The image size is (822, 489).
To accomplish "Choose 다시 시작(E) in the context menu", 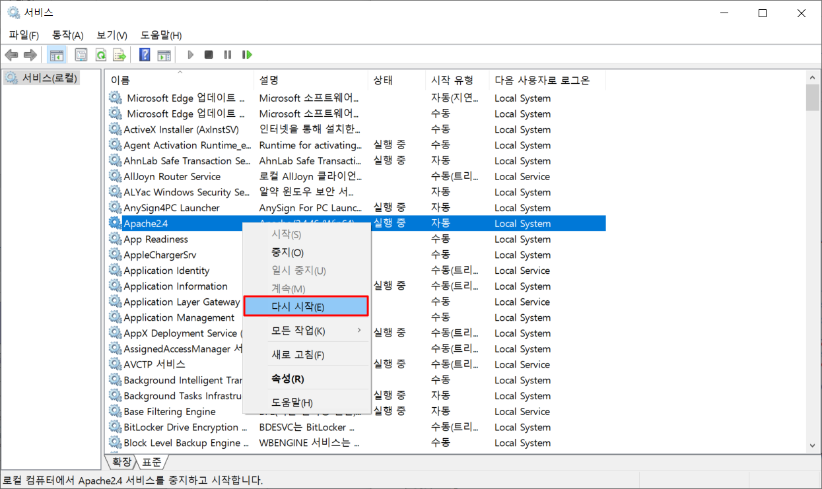I will coord(305,307).
